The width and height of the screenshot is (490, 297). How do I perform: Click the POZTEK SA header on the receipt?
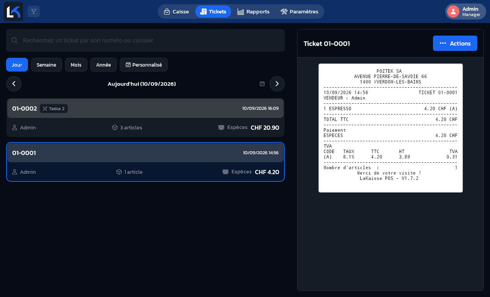pyautogui.click(x=389, y=71)
